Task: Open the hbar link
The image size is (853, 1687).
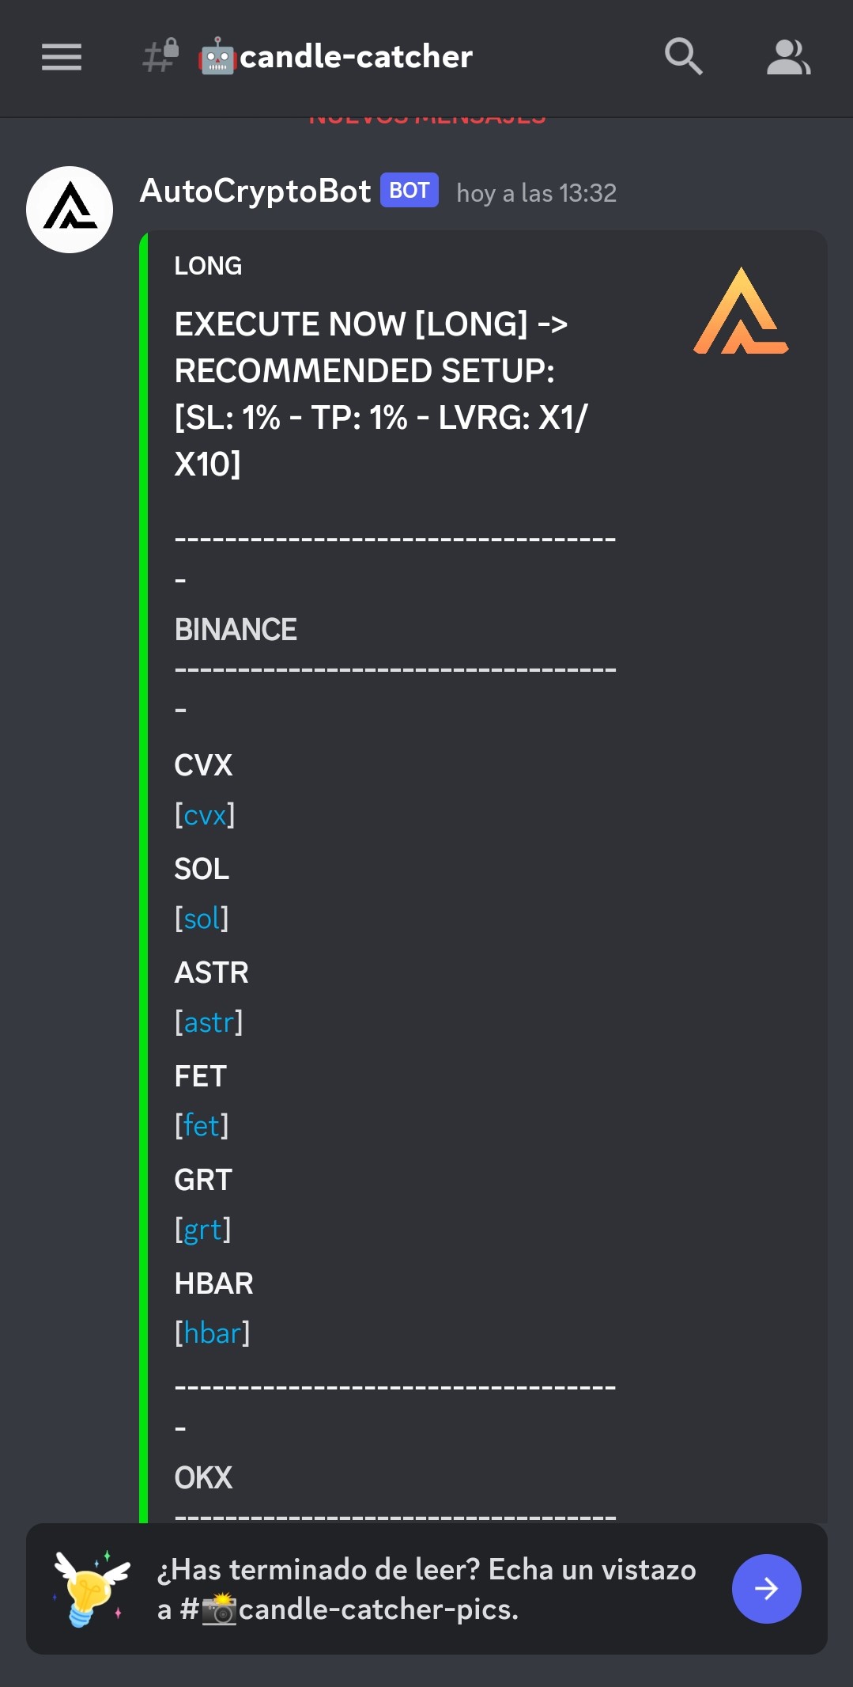Action: click(212, 1333)
